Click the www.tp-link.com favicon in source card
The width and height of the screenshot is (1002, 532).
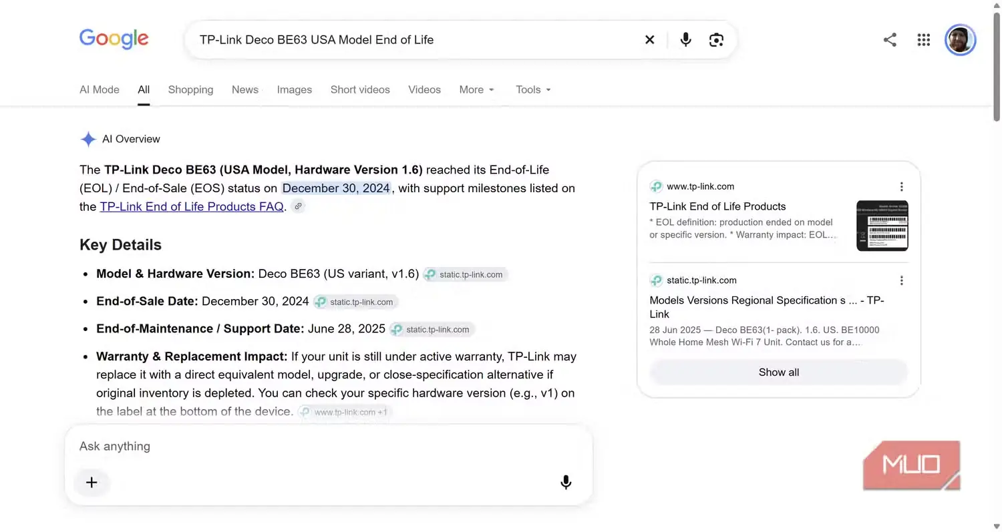pyautogui.click(x=656, y=186)
